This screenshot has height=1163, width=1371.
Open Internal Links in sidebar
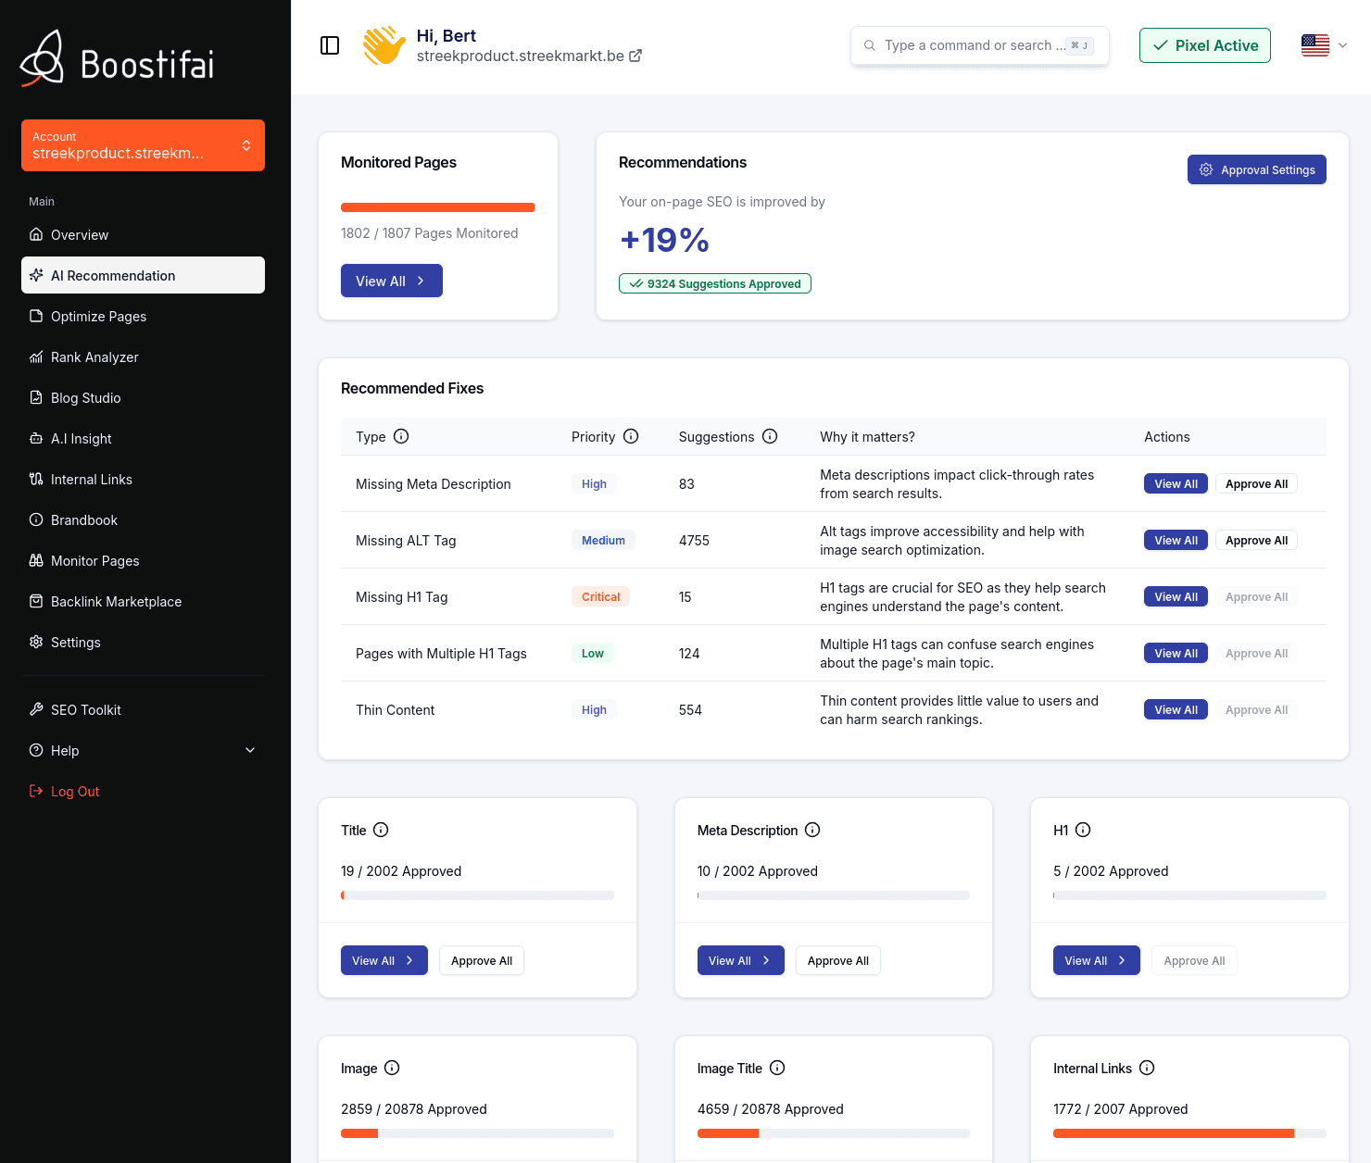click(143, 479)
